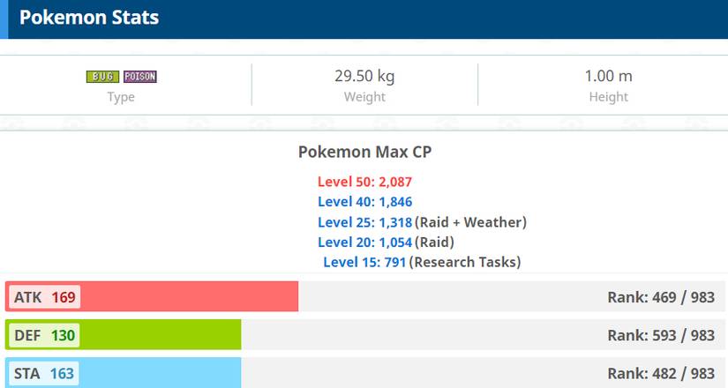
Task: Click the Type label
Action: tap(121, 97)
